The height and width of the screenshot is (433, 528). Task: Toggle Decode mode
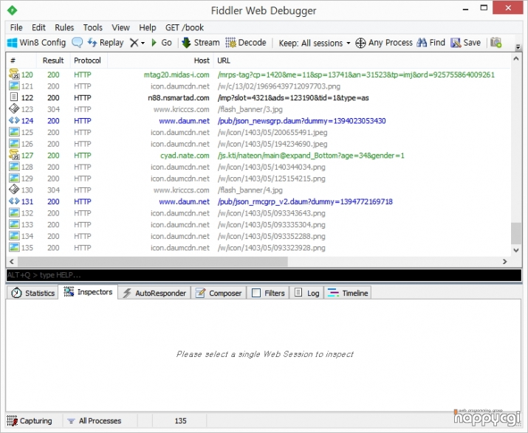point(246,43)
